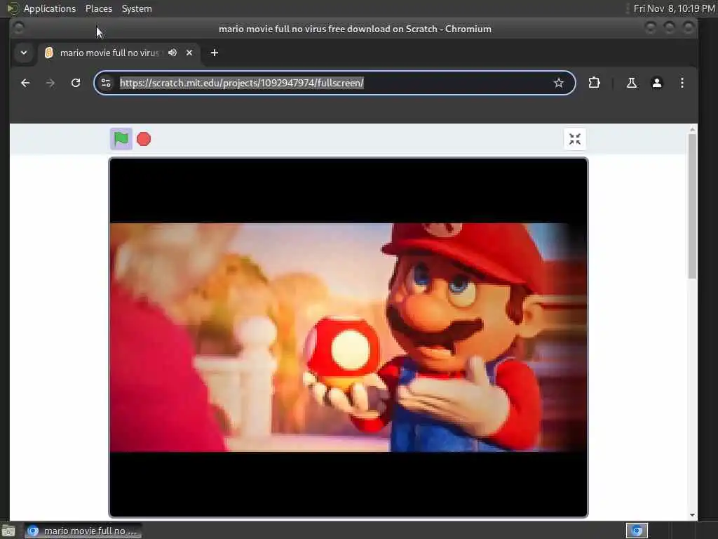Expand the tab search dropdown arrow
Screen dimensions: 718x539
click(24, 53)
